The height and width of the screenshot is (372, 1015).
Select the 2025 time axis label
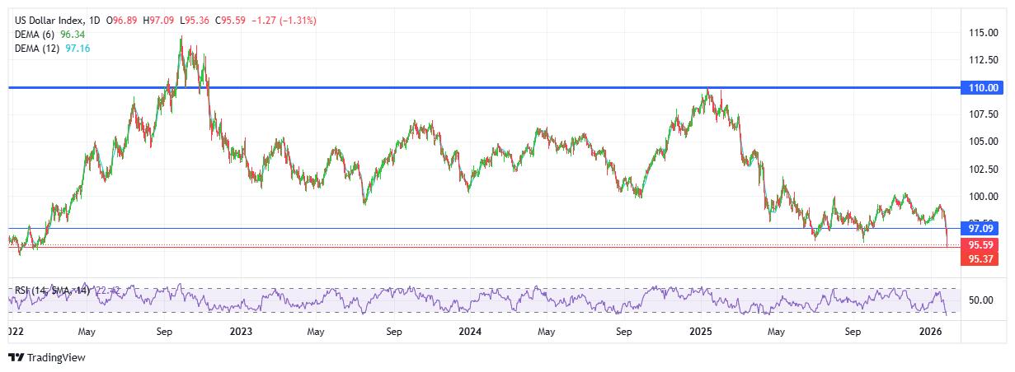(701, 332)
